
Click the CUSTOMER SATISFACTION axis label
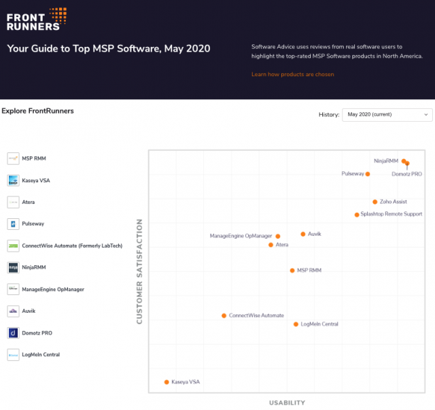pyautogui.click(x=139, y=271)
